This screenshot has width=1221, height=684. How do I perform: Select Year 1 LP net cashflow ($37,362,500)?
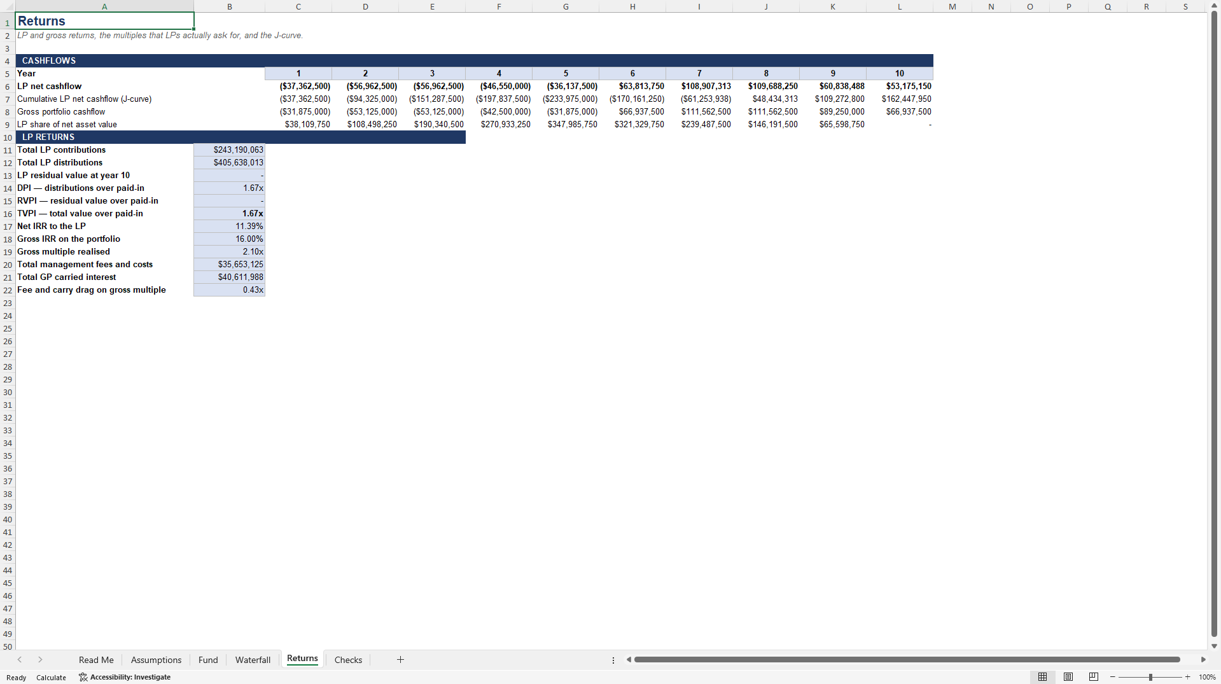click(298, 86)
